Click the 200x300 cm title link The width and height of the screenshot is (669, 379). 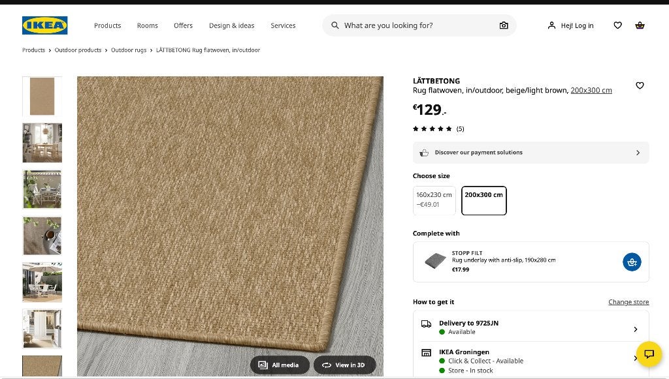[x=591, y=90]
